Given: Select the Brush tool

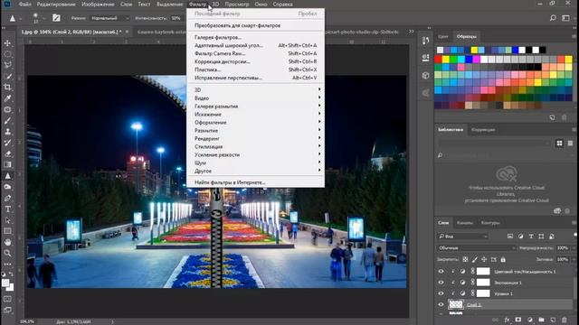Looking at the screenshot, I should coord(7,120).
